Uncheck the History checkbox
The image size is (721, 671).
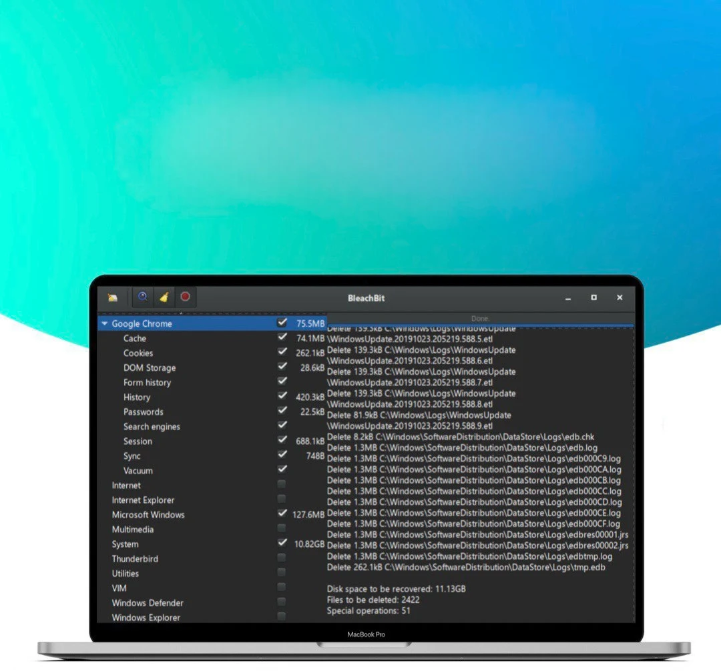(282, 396)
